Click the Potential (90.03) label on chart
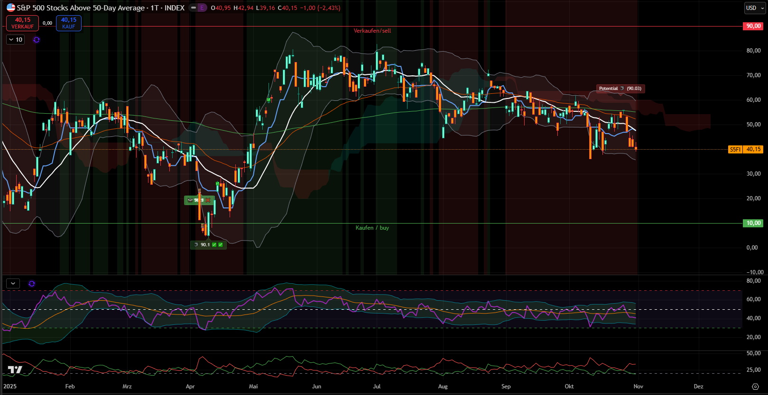The width and height of the screenshot is (768, 395). coord(620,89)
